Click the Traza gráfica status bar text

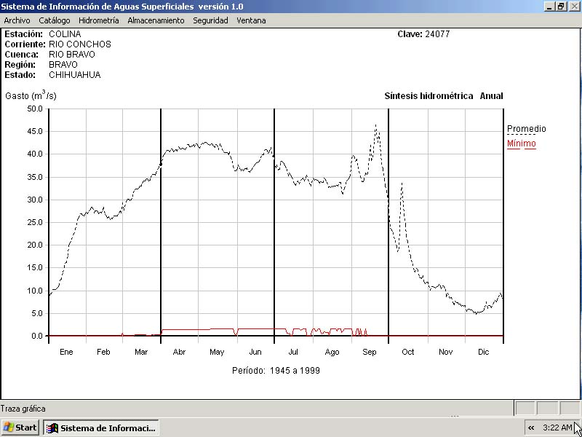click(x=23, y=409)
